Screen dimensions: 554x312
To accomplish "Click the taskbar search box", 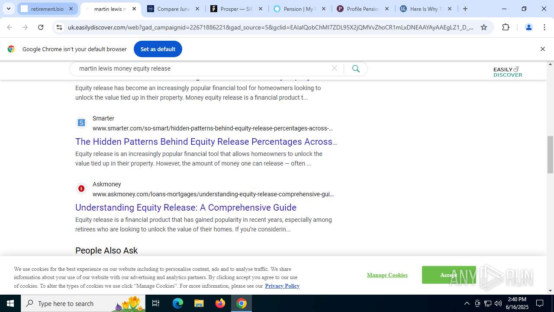I will 83,303.
